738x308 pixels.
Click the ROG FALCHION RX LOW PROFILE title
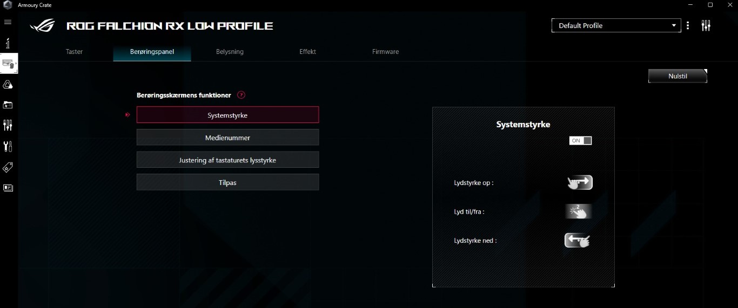[170, 26]
